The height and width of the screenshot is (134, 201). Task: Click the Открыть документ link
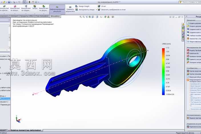click(x=194, y=26)
